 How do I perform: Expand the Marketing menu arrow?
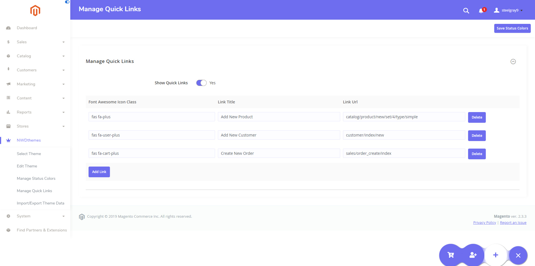pyautogui.click(x=64, y=84)
